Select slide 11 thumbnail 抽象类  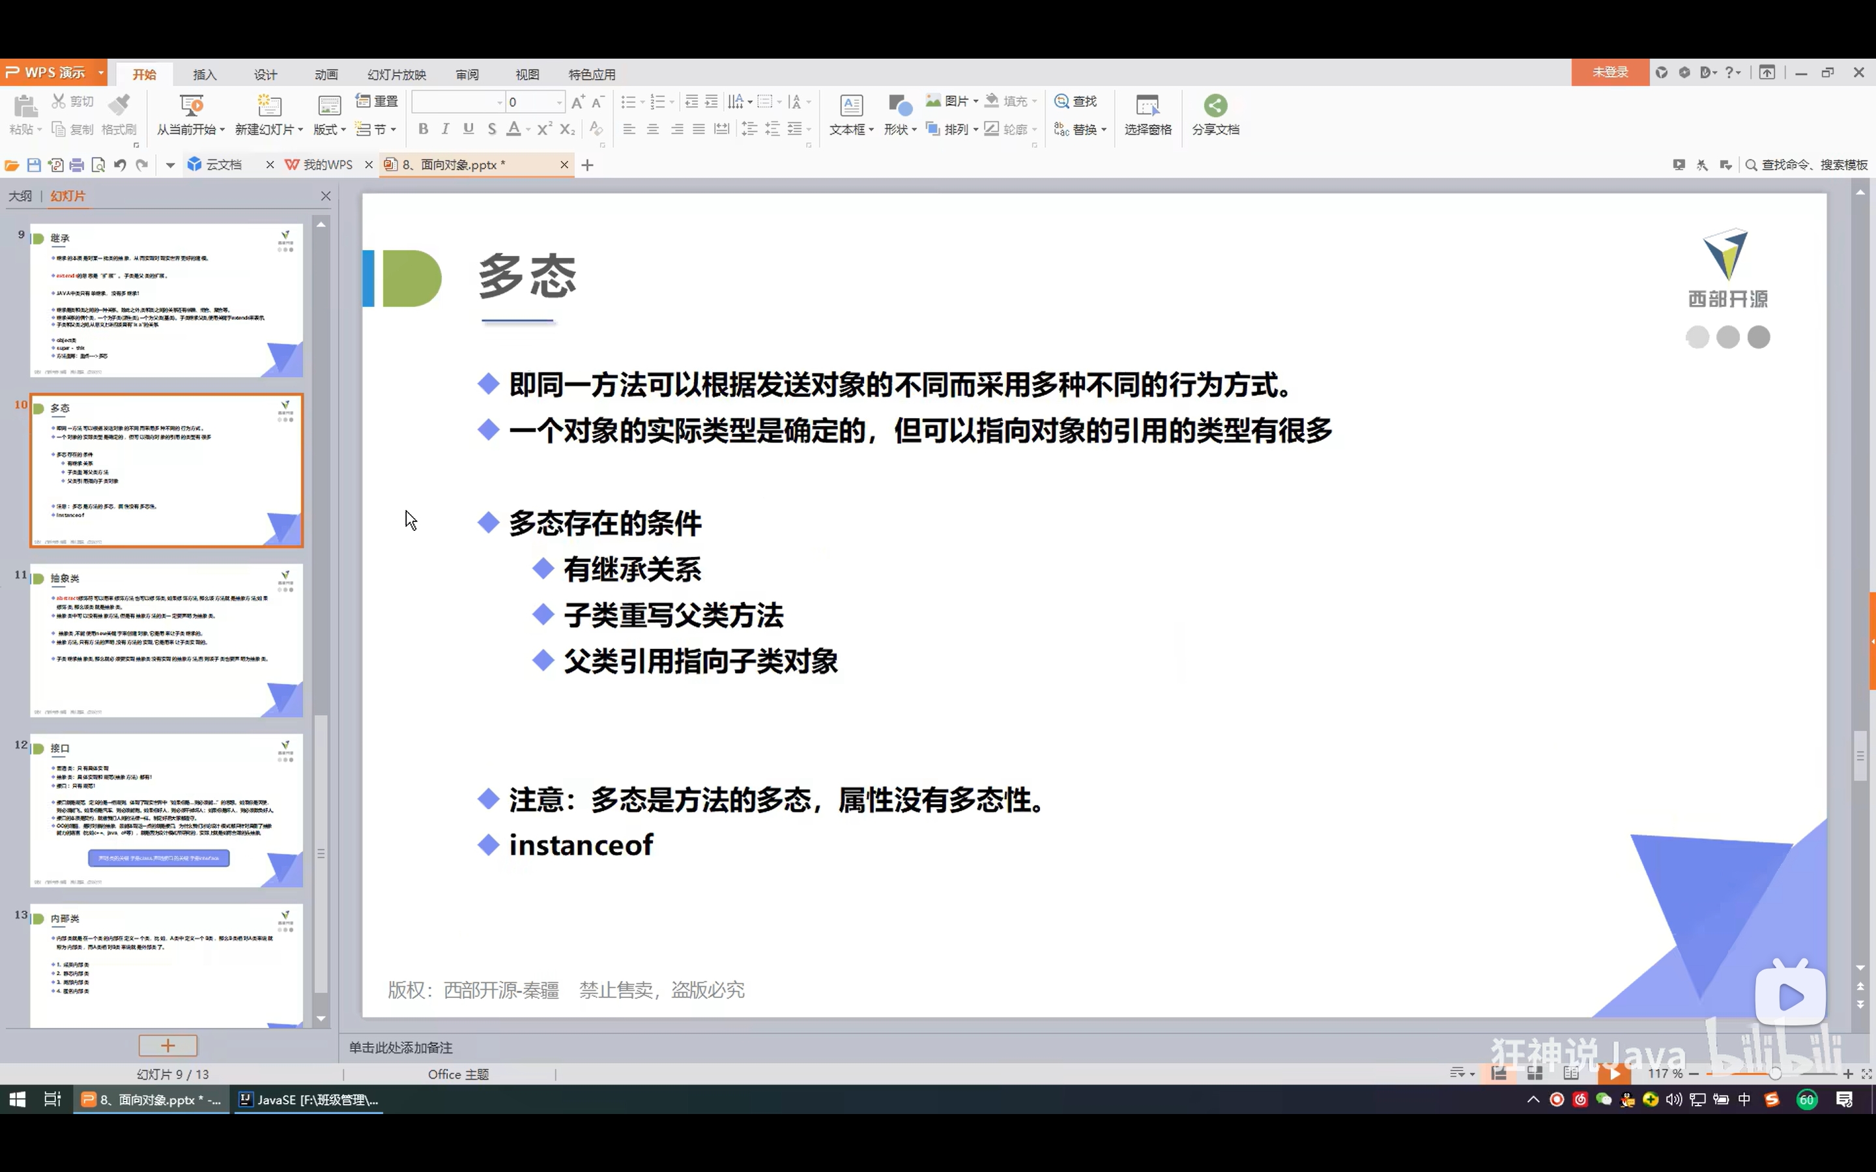pyautogui.click(x=166, y=640)
